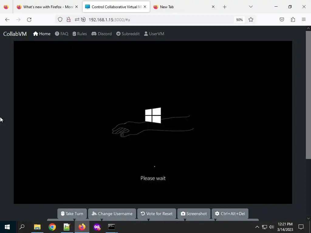
Task: Open the Discord navbar link
Action: (101, 34)
